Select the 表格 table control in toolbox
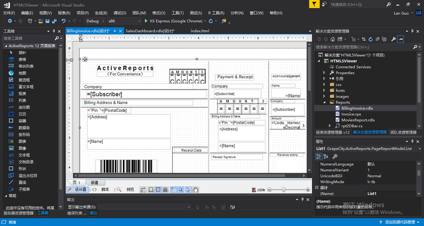This screenshot has width=424, height=226. point(22,59)
